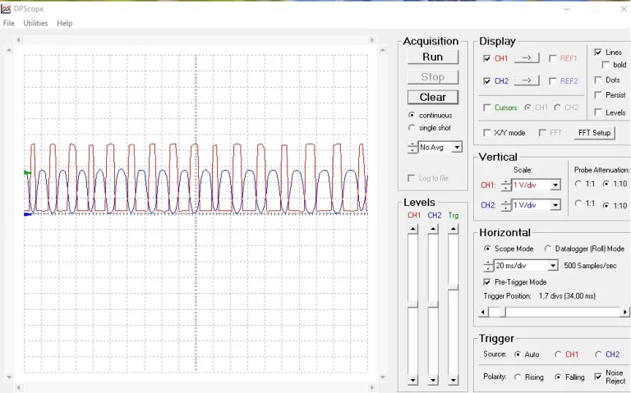This screenshot has height=393, width=631.
Task: Click the CH1 level slider down arrow
Action: click(413, 380)
